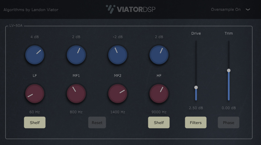261x145 pixels.
Task: Toggle the Phase button
Action: coord(228,123)
